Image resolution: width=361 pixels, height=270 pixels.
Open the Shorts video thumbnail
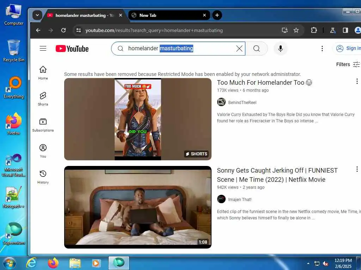pos(138,119)
